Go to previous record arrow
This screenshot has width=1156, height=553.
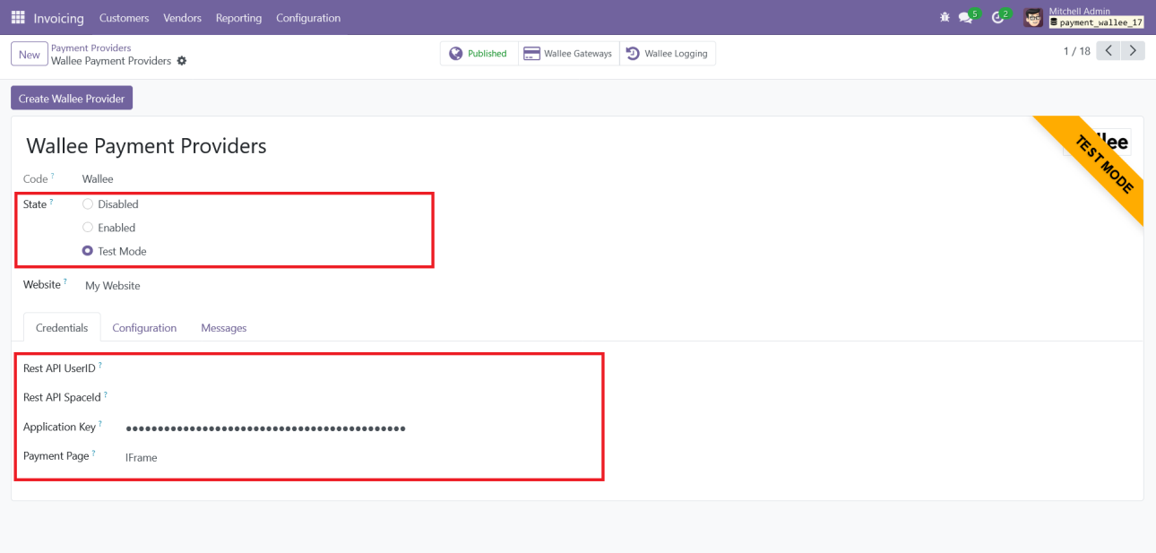(x=1109, y=51)
